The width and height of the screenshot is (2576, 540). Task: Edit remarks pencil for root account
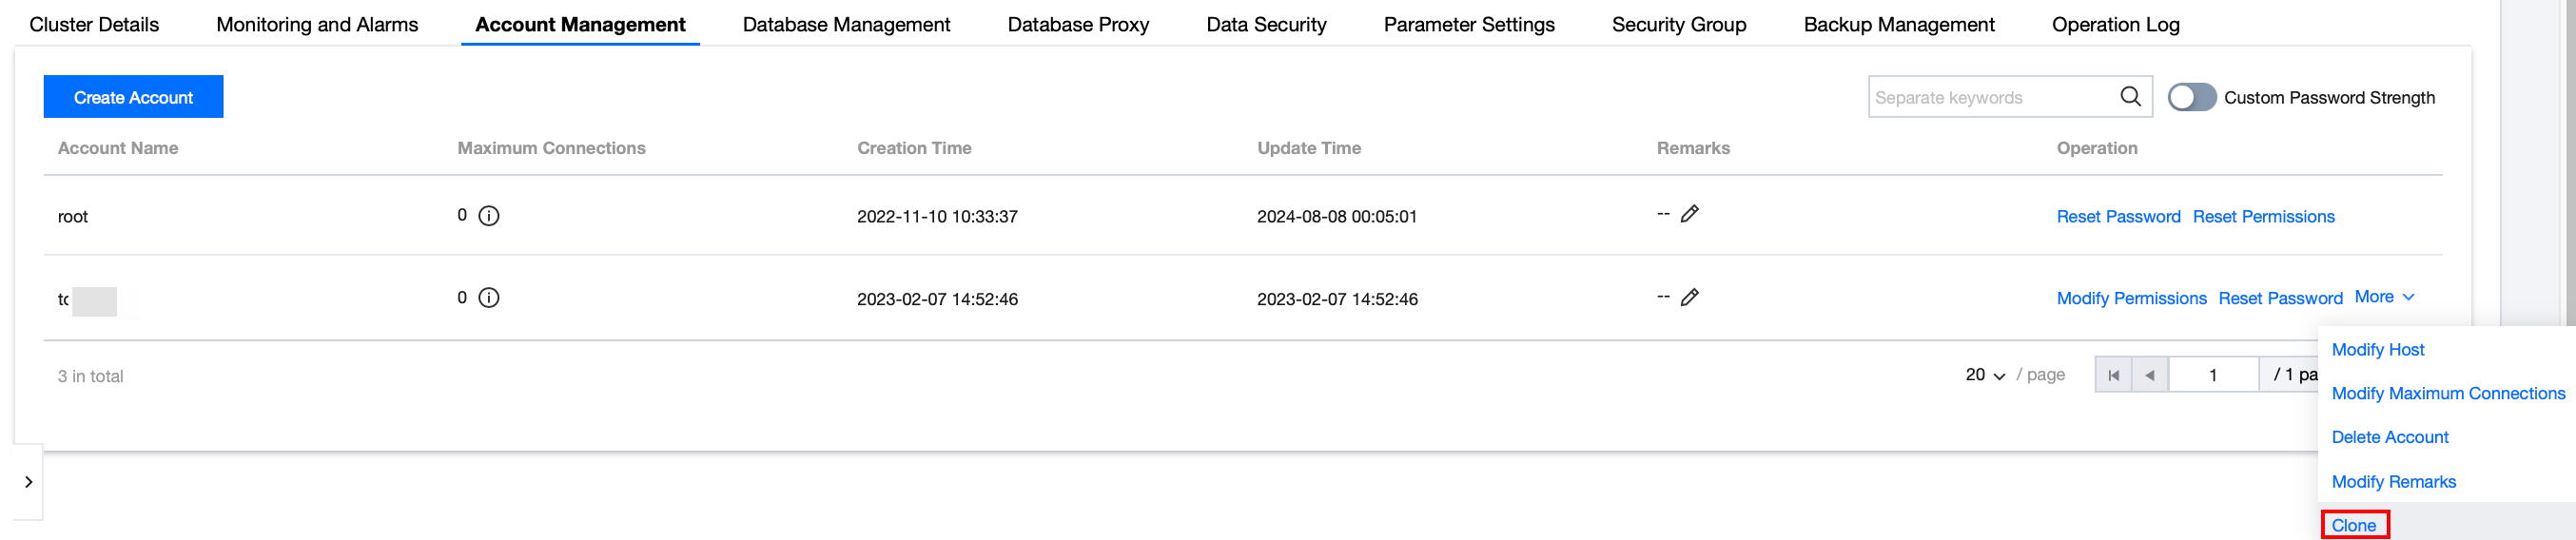pyautogui.click(x=1690, y=214)
